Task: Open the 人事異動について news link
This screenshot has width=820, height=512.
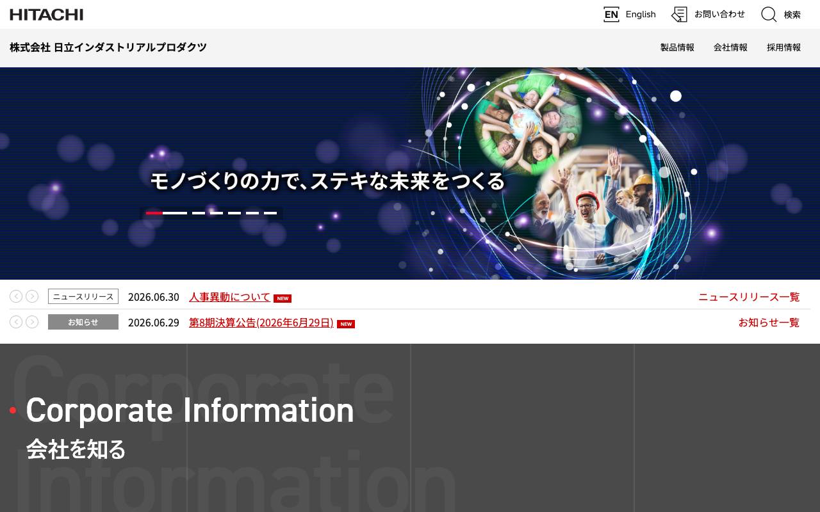Action: [x=229, y=297]
